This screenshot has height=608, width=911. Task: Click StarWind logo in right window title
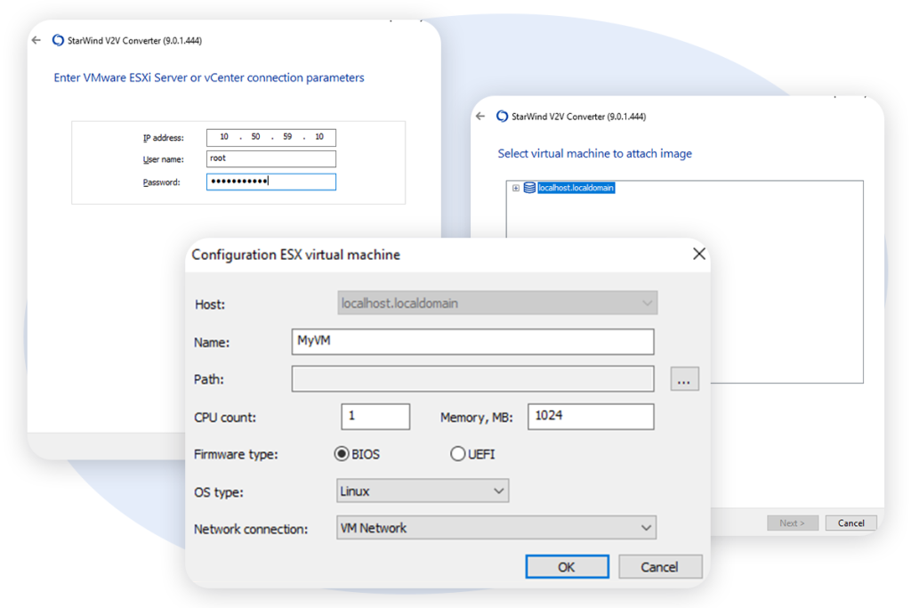coord(503,117)
